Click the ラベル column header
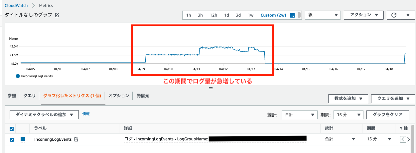Image resolution: width=416 pixels, height=153 pixels. [x=40, y=128]
